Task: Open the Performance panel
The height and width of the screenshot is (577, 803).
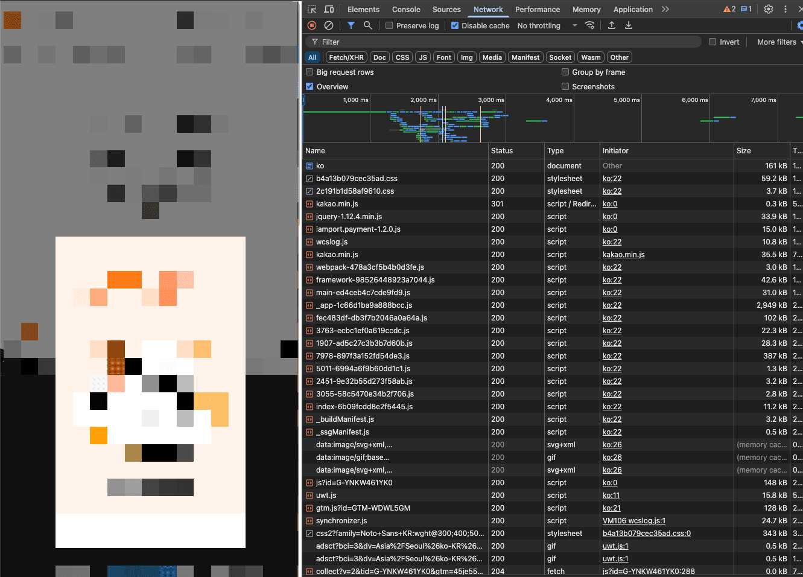Action: point(537,9)
